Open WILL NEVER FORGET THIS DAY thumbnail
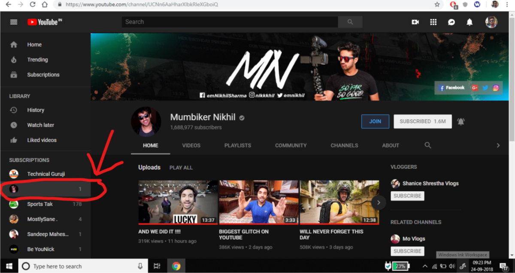 tap(339, 202)
